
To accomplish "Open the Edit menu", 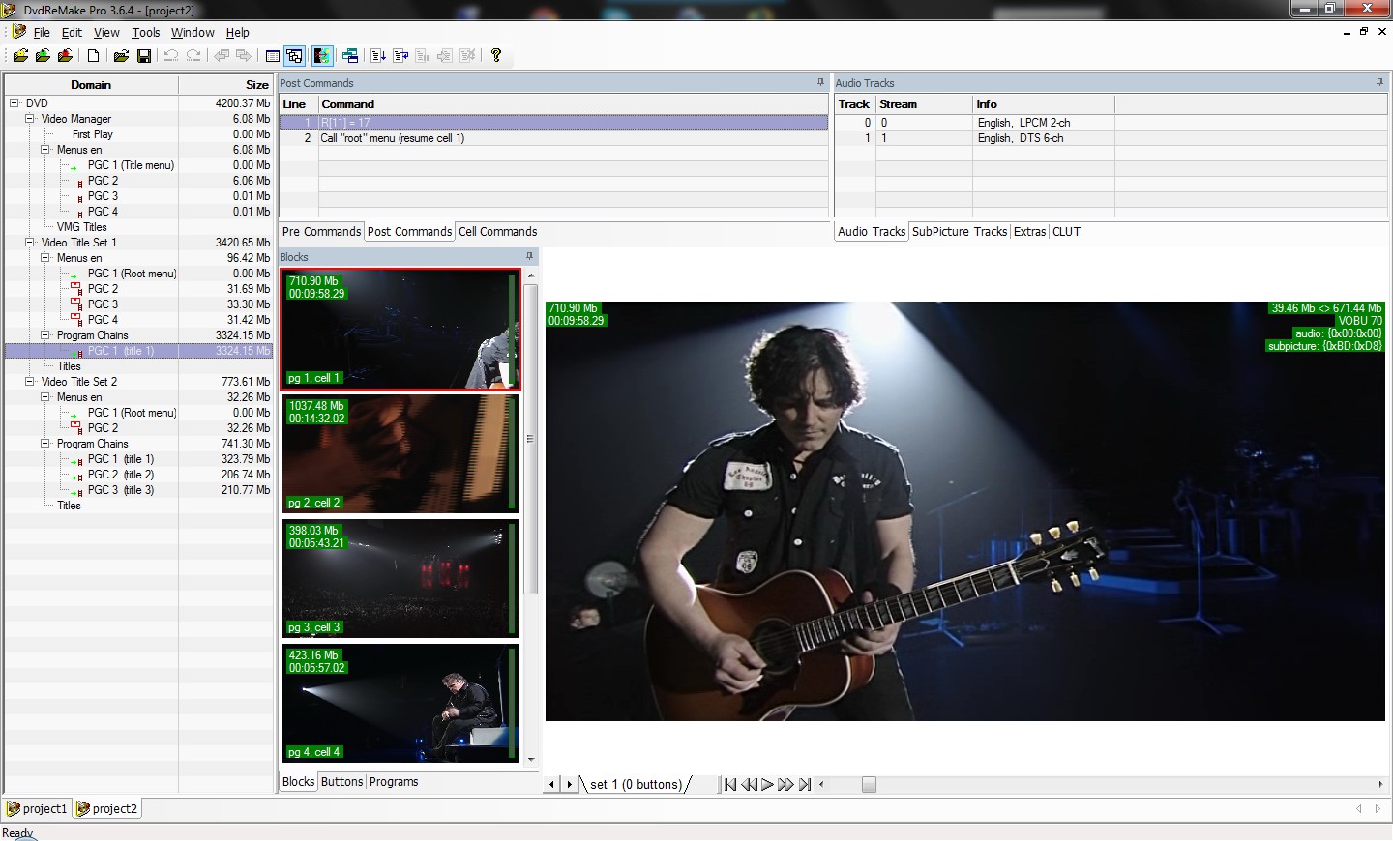I will tap(72, 32).
